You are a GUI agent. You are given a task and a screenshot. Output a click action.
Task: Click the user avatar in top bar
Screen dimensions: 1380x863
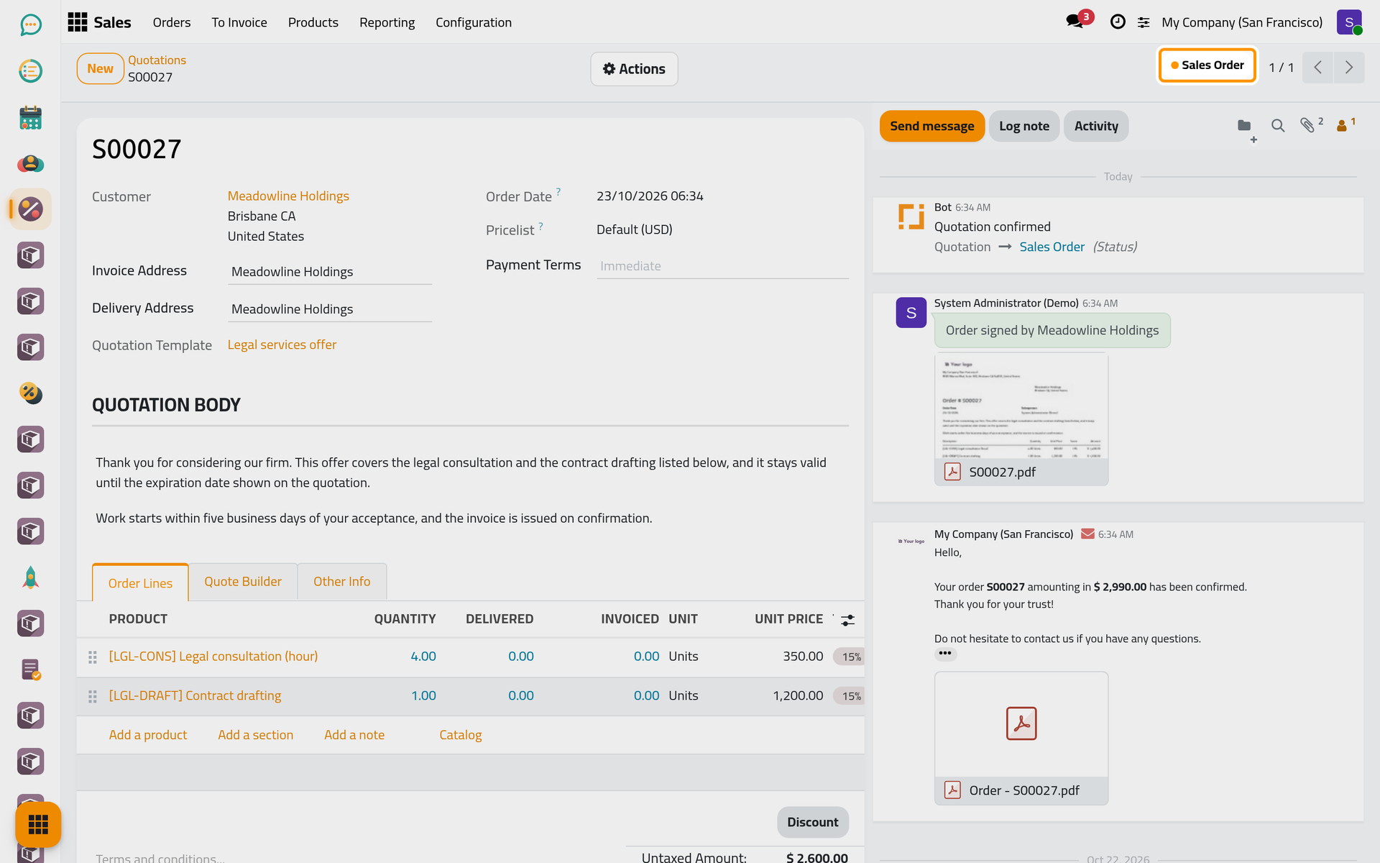click(x=1349, y=22)
